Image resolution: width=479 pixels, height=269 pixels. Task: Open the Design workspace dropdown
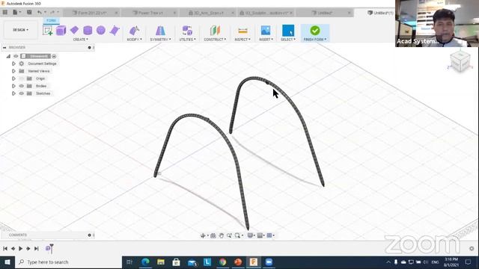click(20, 30)
